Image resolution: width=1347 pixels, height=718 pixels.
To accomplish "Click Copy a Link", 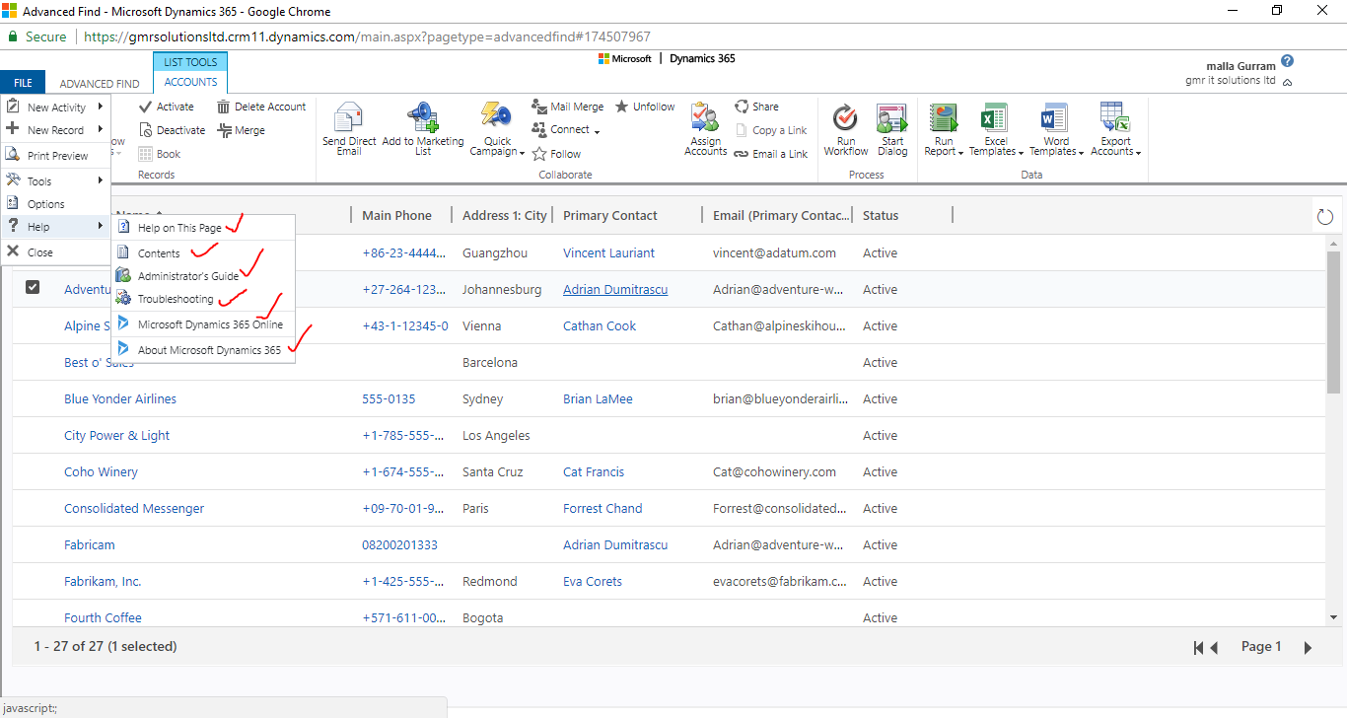I will coord(771,130).
